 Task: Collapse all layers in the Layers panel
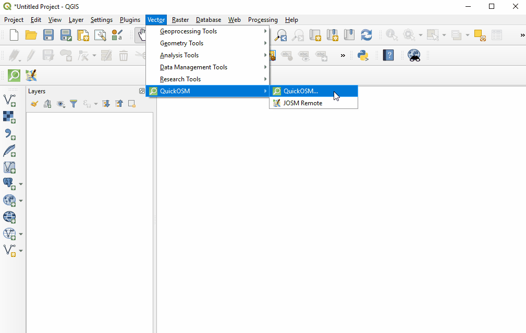click(119, 104)
